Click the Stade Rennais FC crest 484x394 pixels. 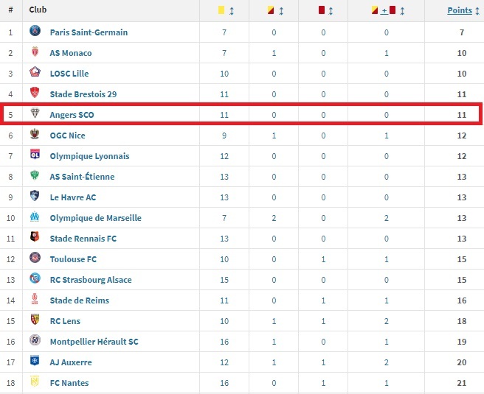(35, 238)
